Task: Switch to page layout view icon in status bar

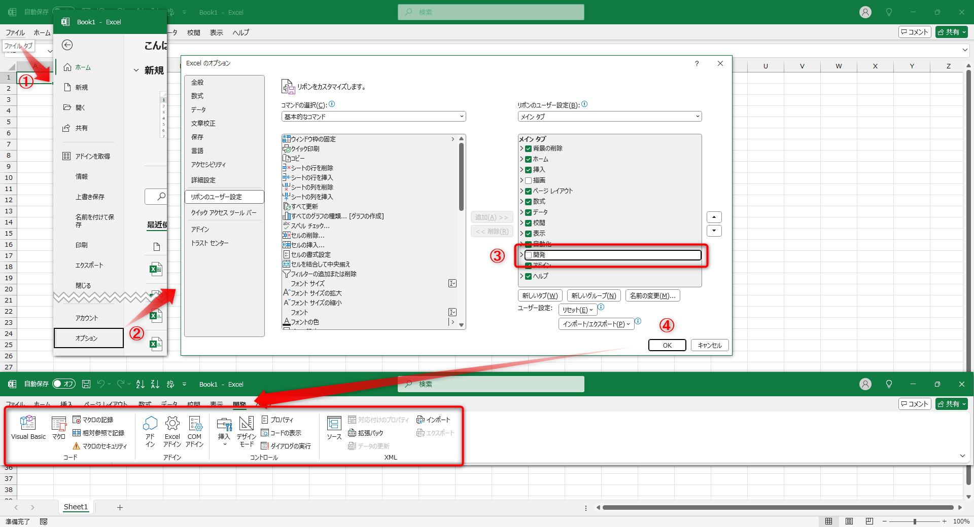Action: (849, 521)
